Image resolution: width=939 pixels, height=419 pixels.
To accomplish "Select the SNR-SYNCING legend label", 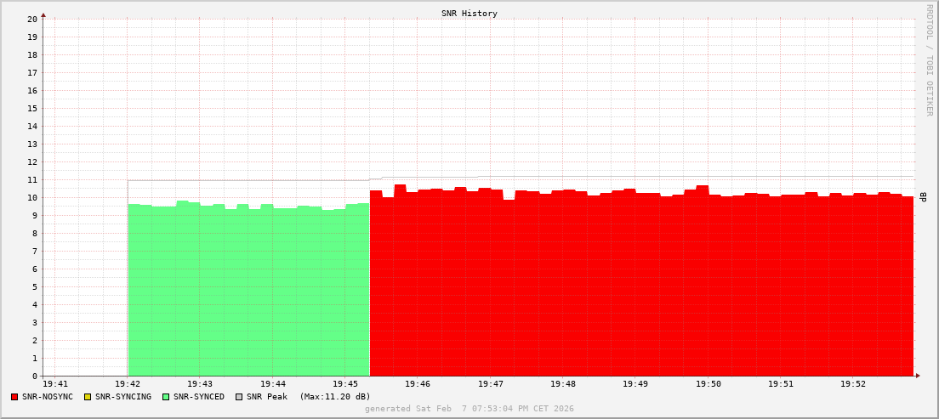I will (123, 397).
